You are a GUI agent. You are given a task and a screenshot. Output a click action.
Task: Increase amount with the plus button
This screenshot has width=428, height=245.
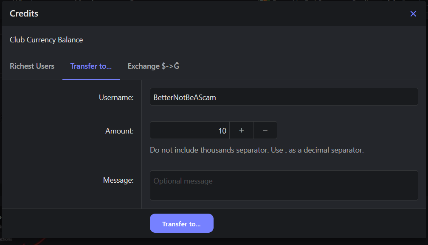(x=241, y=131)
